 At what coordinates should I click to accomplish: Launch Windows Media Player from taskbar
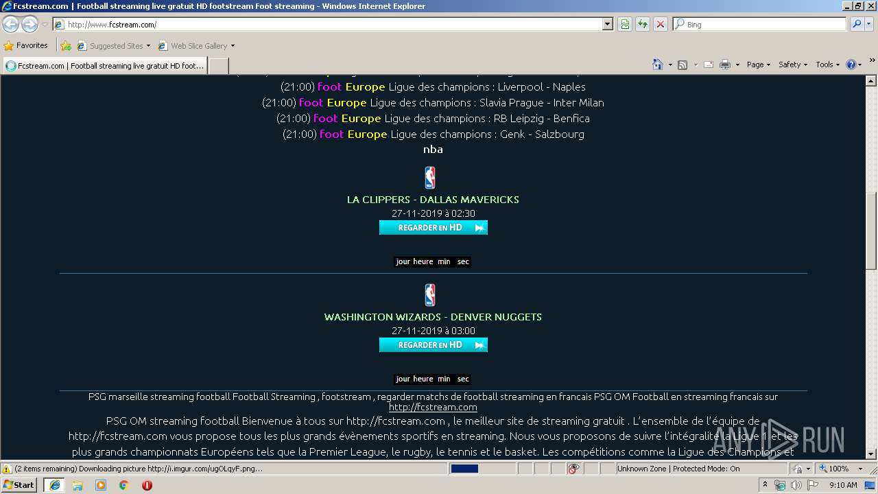coord(101,485)
